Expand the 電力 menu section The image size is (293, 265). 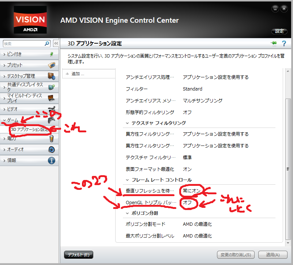[29, 139]
